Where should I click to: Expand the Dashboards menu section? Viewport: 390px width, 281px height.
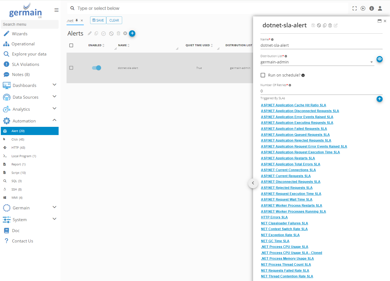coord(54,85)
